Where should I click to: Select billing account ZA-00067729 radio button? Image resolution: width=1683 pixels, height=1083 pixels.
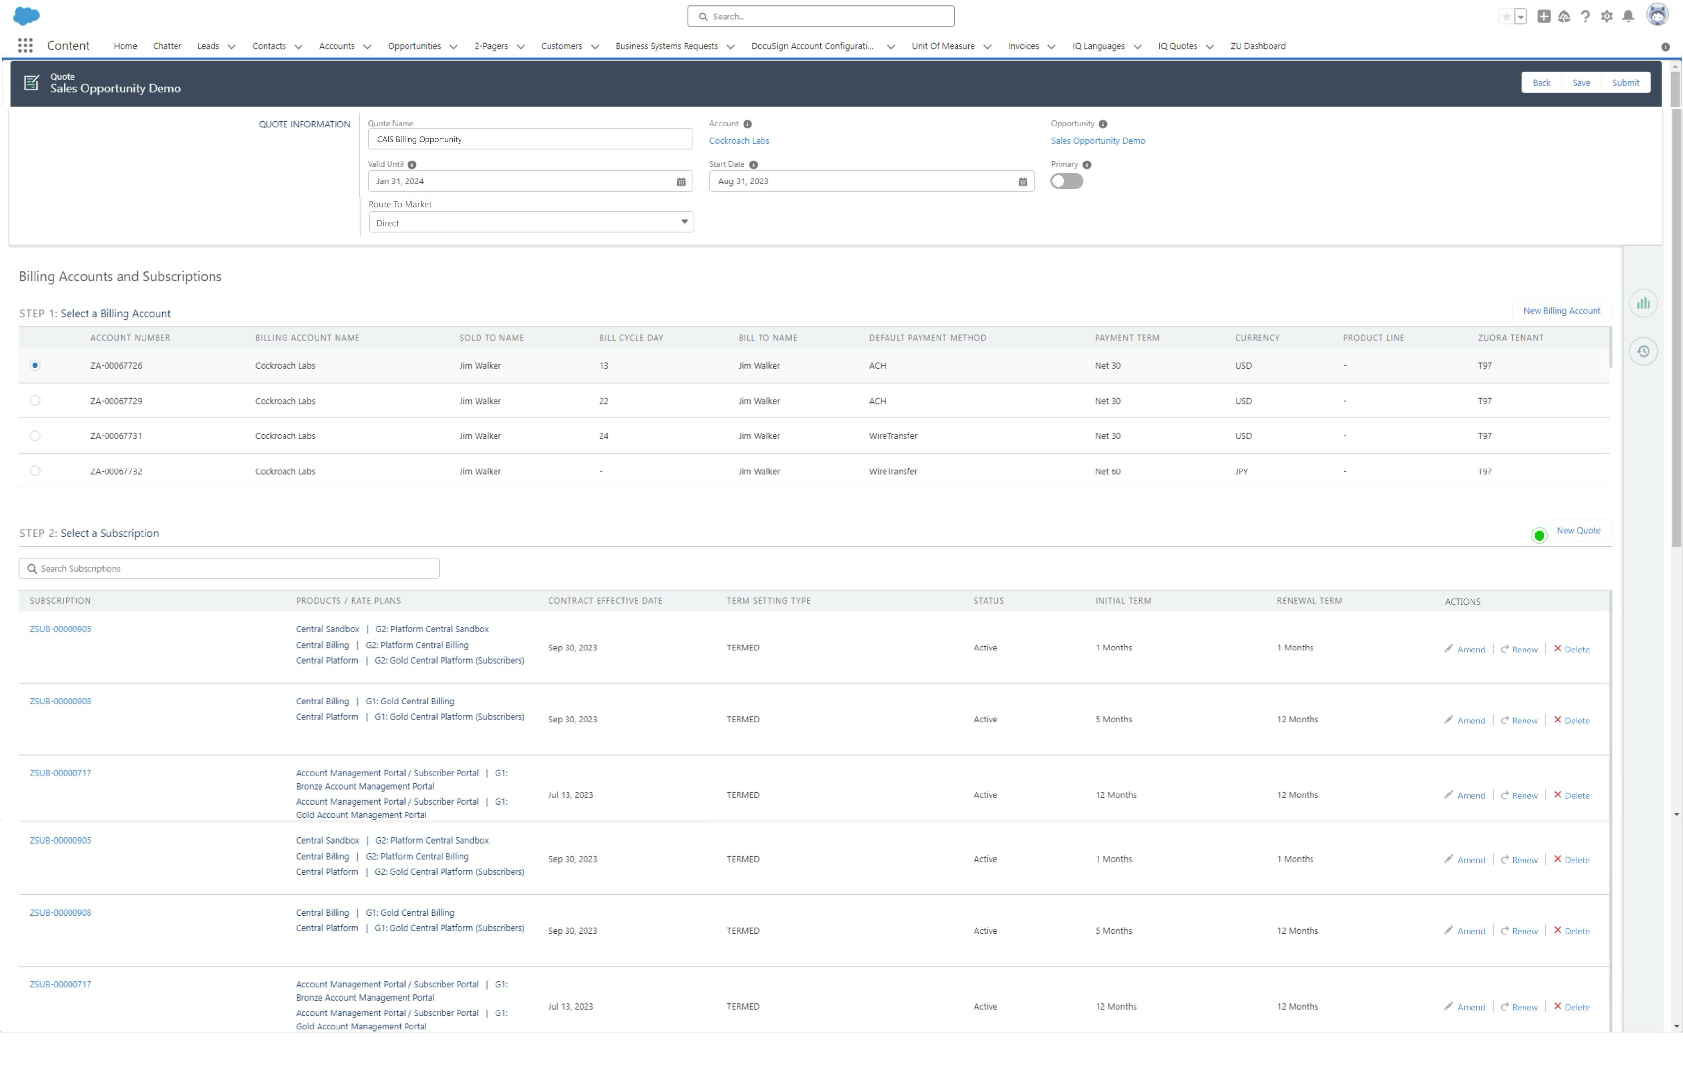click(35, 400)
